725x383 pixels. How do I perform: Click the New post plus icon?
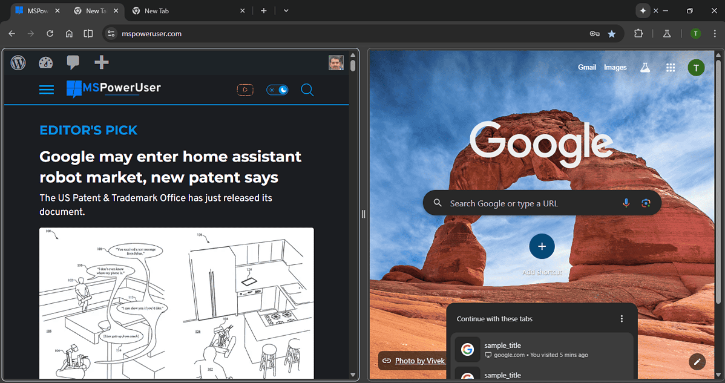(100, 62)
